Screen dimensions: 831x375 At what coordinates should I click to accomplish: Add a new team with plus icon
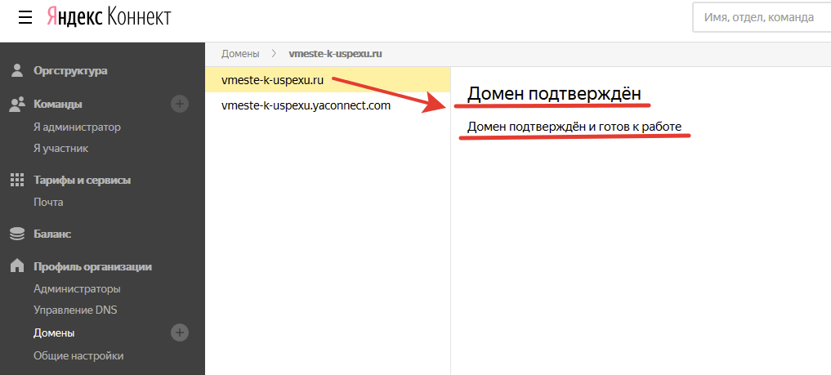(x=180, y=104)
